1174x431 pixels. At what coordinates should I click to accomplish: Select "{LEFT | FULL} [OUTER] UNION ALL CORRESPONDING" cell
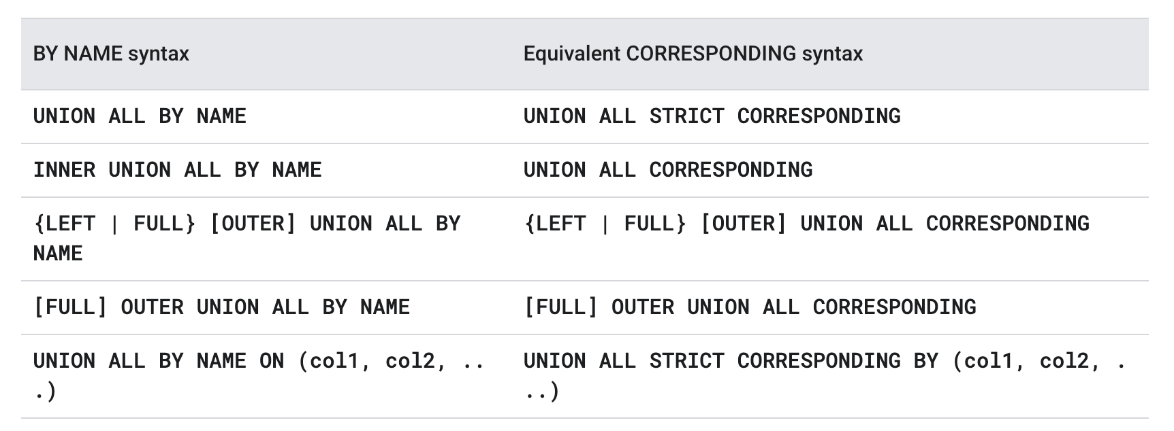[x=806, y=224]
